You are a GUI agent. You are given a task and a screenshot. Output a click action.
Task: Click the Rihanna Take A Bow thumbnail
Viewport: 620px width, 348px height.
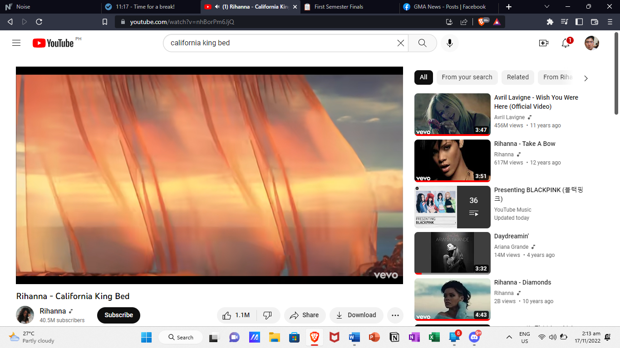coord(453,161)
